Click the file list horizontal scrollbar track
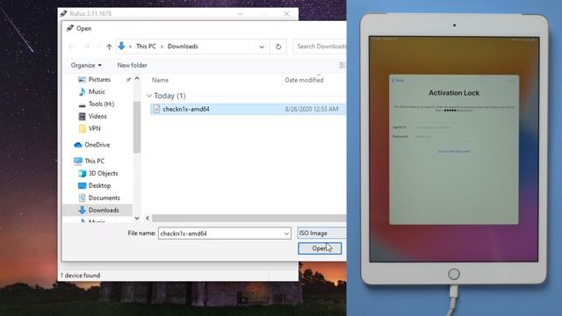 249,218
